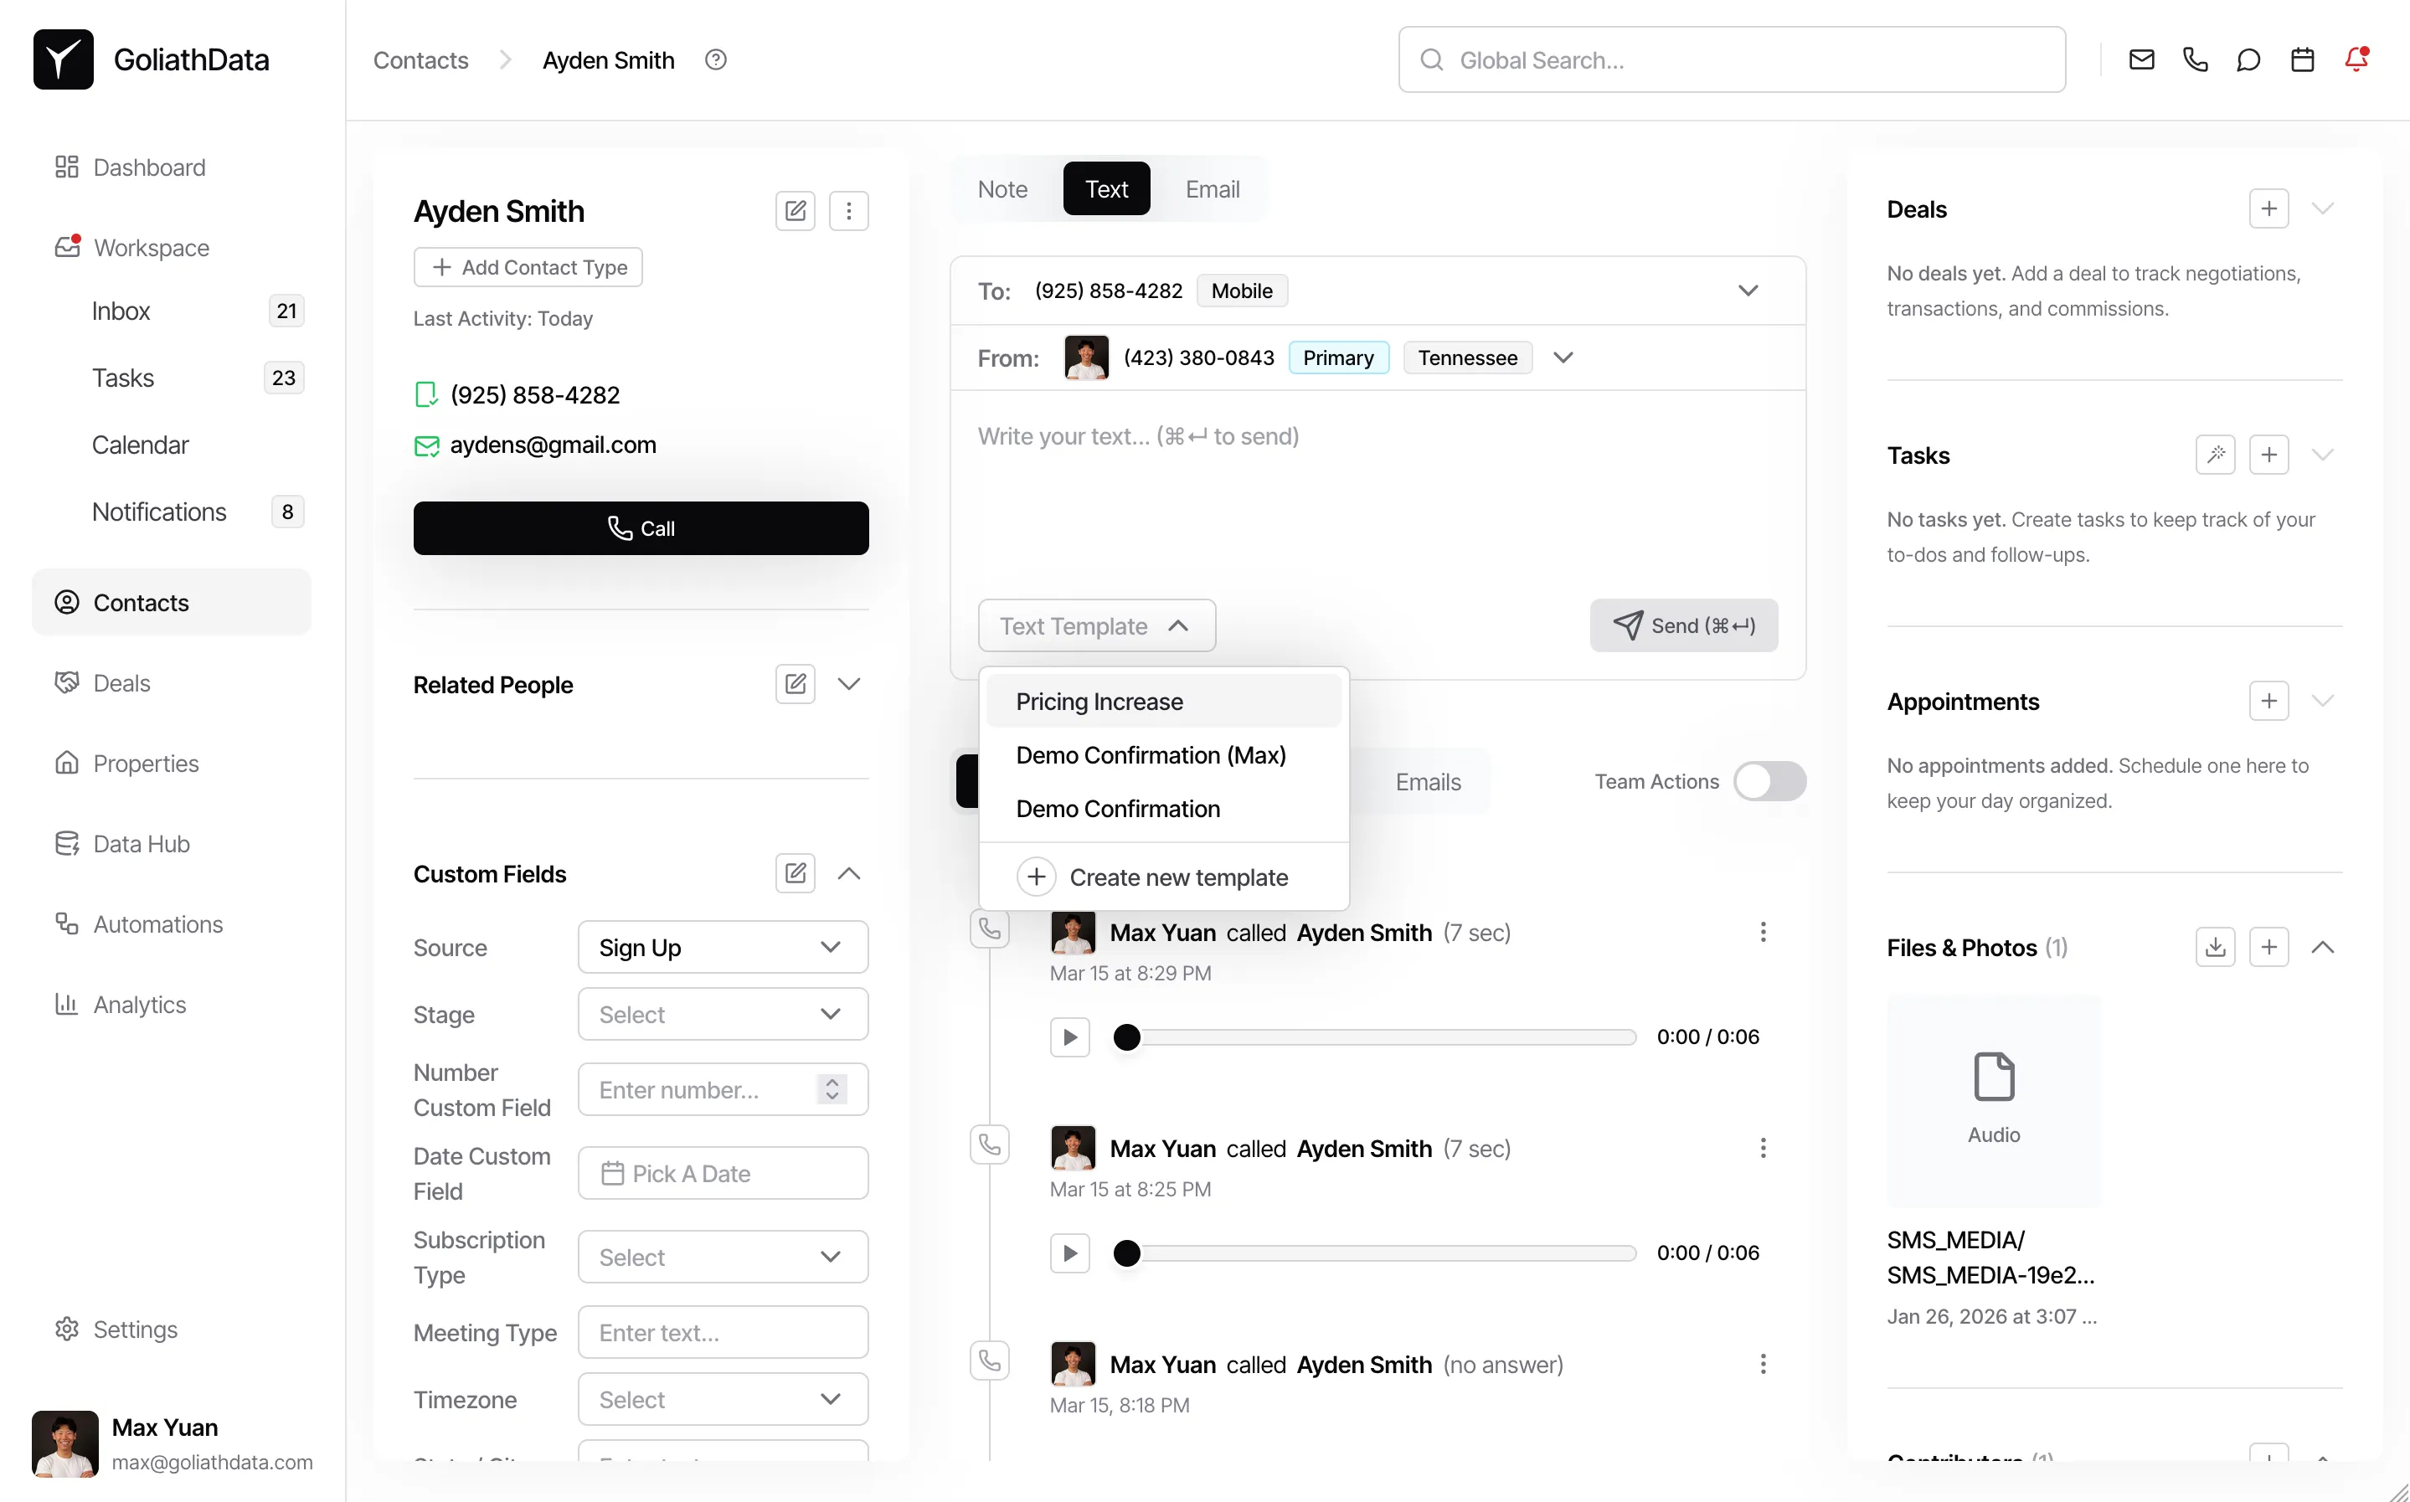Click the black Call button

pos(641,528)
